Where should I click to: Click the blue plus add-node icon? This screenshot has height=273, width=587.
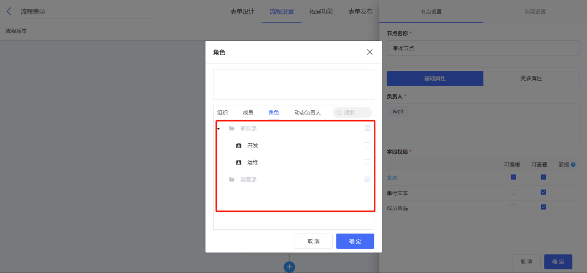point(290,267)
